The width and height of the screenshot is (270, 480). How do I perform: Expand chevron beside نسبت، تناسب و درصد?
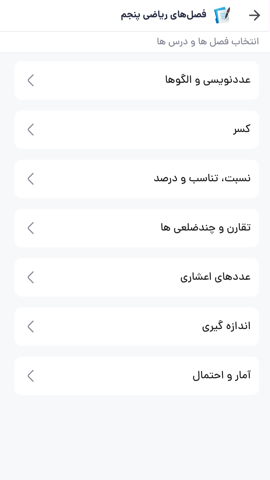31,179
